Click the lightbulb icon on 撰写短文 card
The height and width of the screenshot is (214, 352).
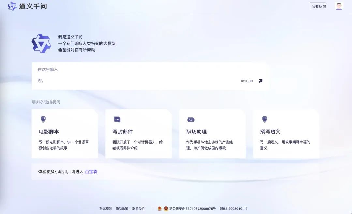tap(265, 119)
